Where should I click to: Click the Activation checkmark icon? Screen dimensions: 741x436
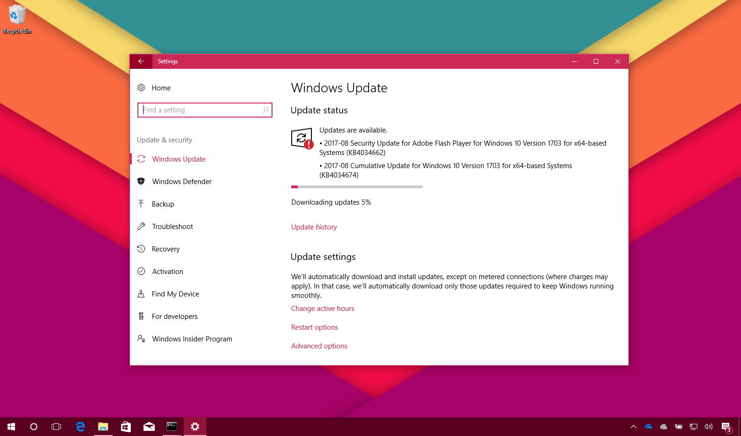click(x=141, y=271)
